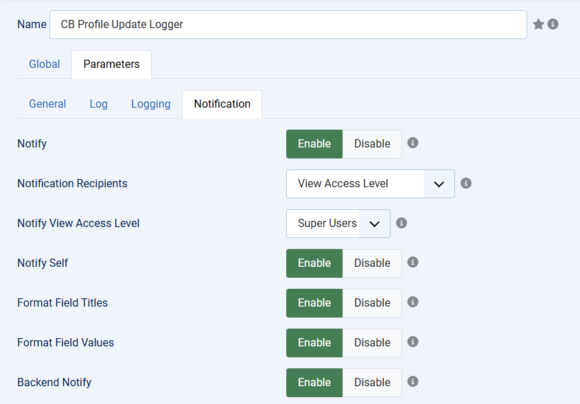
Task: Disable Format Field Titles
Action: pos(372,303)
